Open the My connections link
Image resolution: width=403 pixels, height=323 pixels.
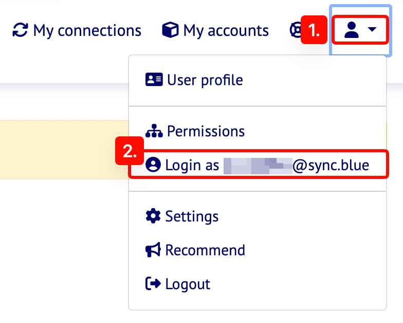[87, 31]
